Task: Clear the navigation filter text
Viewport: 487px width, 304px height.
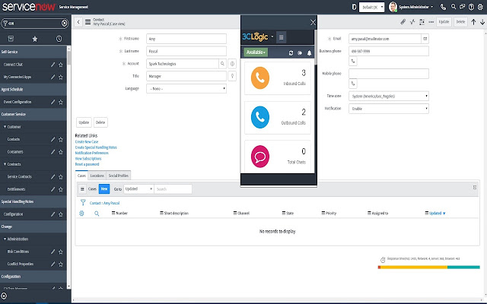Action: [64, 23]
